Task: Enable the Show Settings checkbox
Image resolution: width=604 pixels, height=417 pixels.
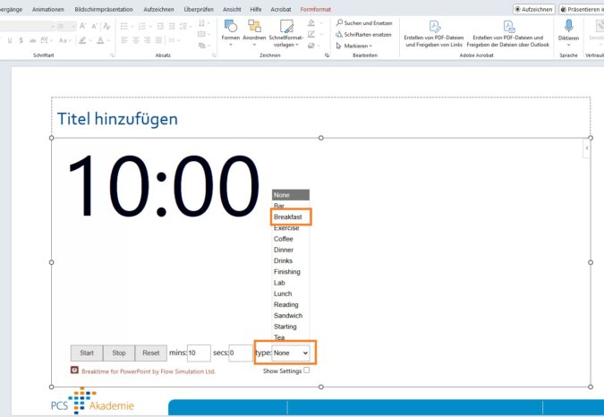Action: [x=307, y=370]
